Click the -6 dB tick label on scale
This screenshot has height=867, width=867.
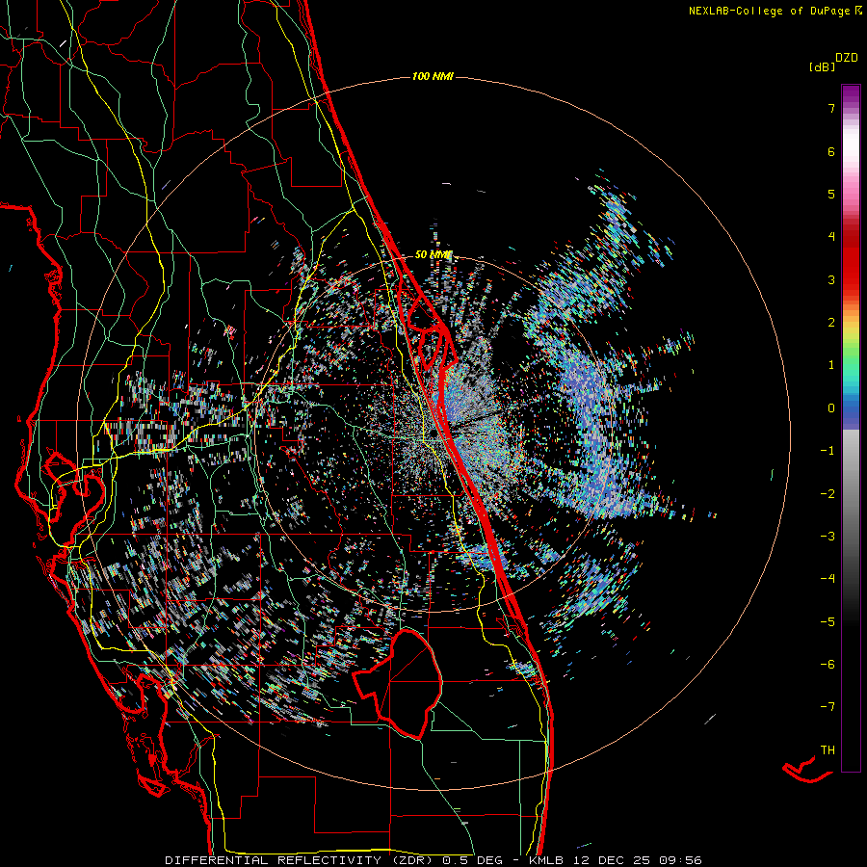tap(828, 665)
